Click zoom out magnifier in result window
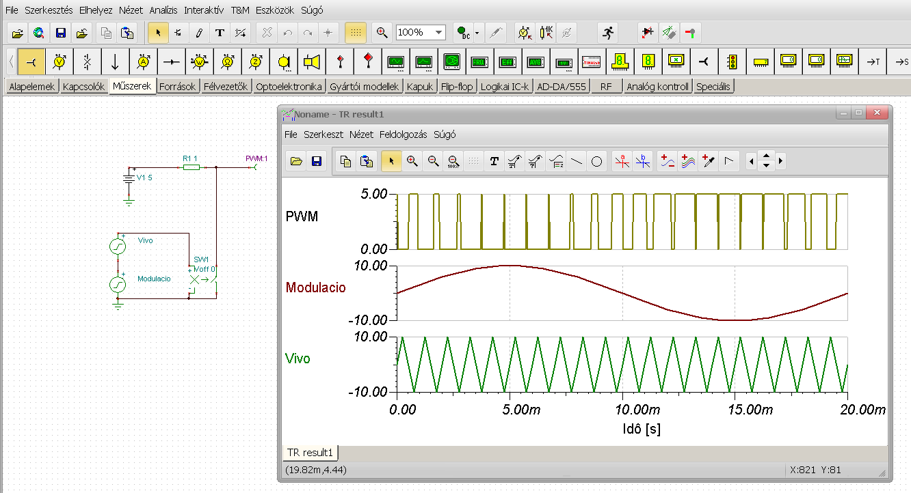 tap(433, 161)
